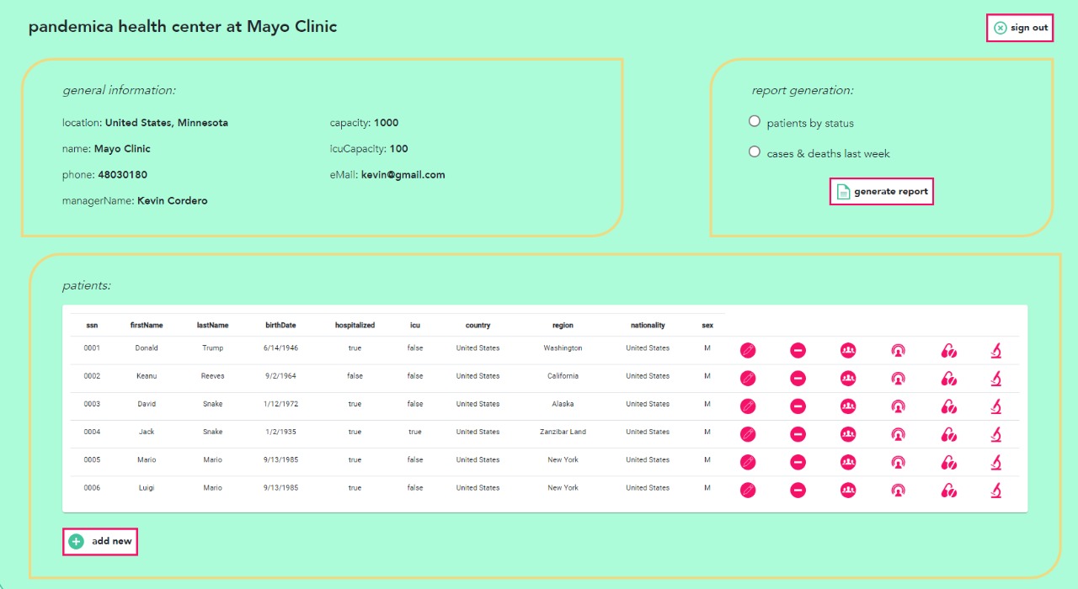Click the firstName column header
The width and height of the screenshot is (1078, 589).
[147, 325]
